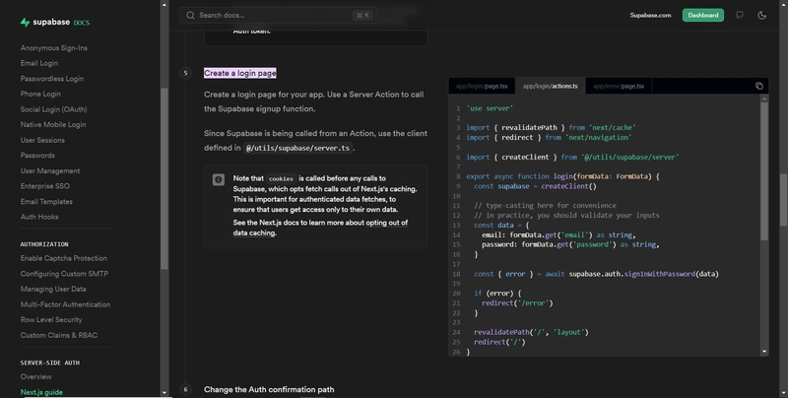The width and height of the screenshot is (788, 398).
Task: Click sidebar scrollbar down arrow
Action: click(x=164, y=392)
